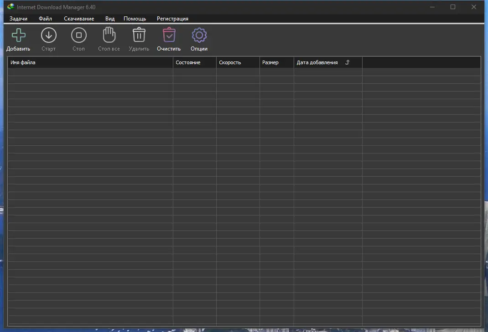The image size is (488, 332).
Task: Sort by the Имя файла column header
Action: (90, 62)
